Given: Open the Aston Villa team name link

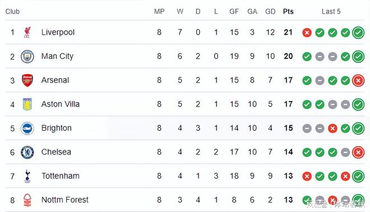Looking at the screenshot, I should [x=61, y=104].
